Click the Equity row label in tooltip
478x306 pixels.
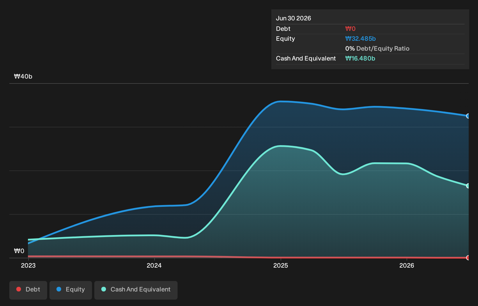click(286, 39)
